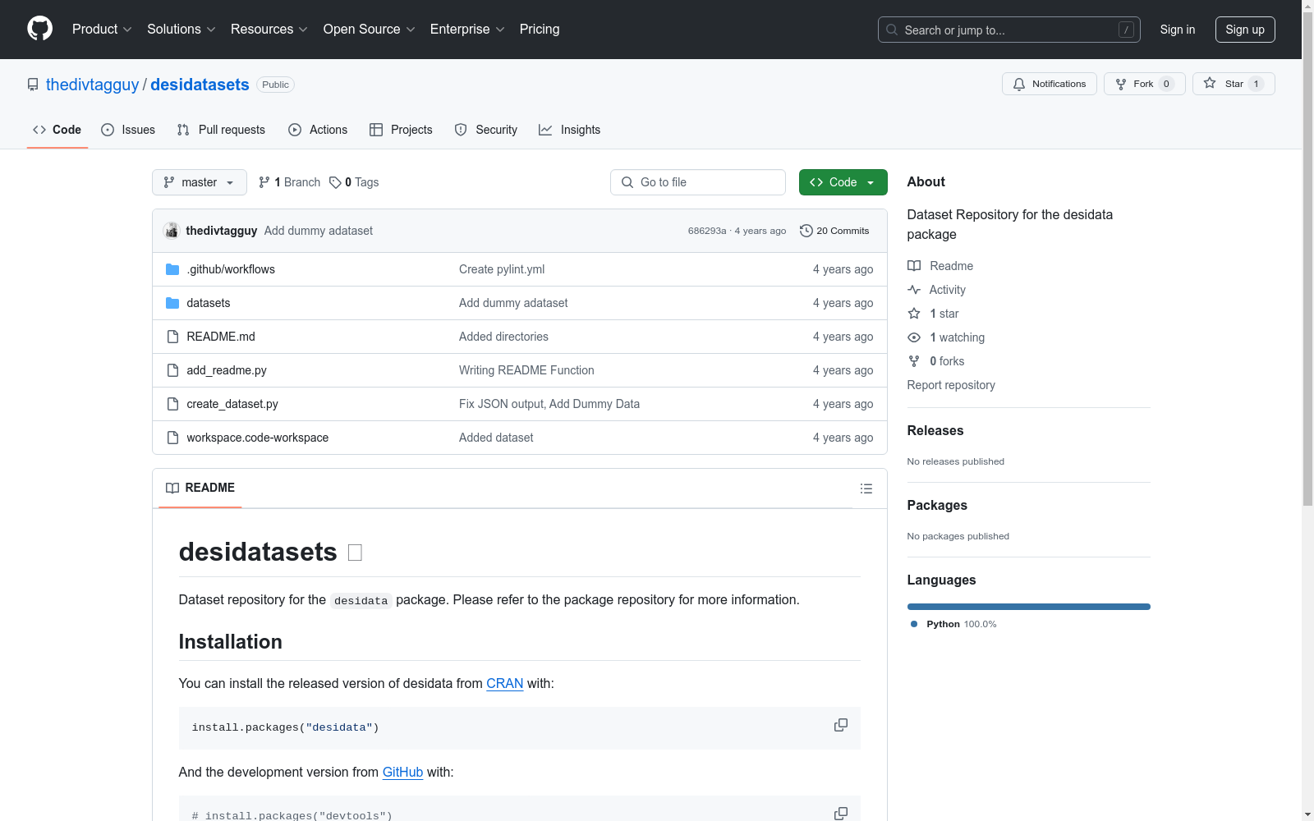This screenshot has width=1314, height=821.
Task: Click Report repository link
Action: tap(951, 385)
